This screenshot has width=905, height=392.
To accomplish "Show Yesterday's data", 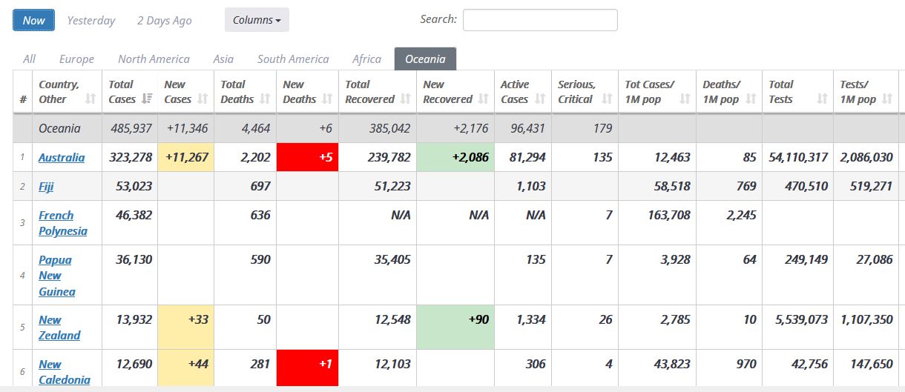I will (91, 21).
